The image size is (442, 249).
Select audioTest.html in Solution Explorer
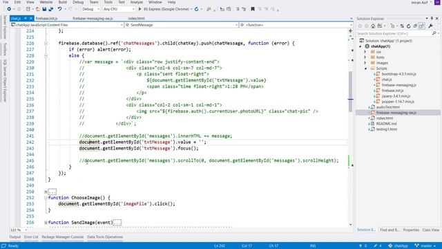point(388,107)
